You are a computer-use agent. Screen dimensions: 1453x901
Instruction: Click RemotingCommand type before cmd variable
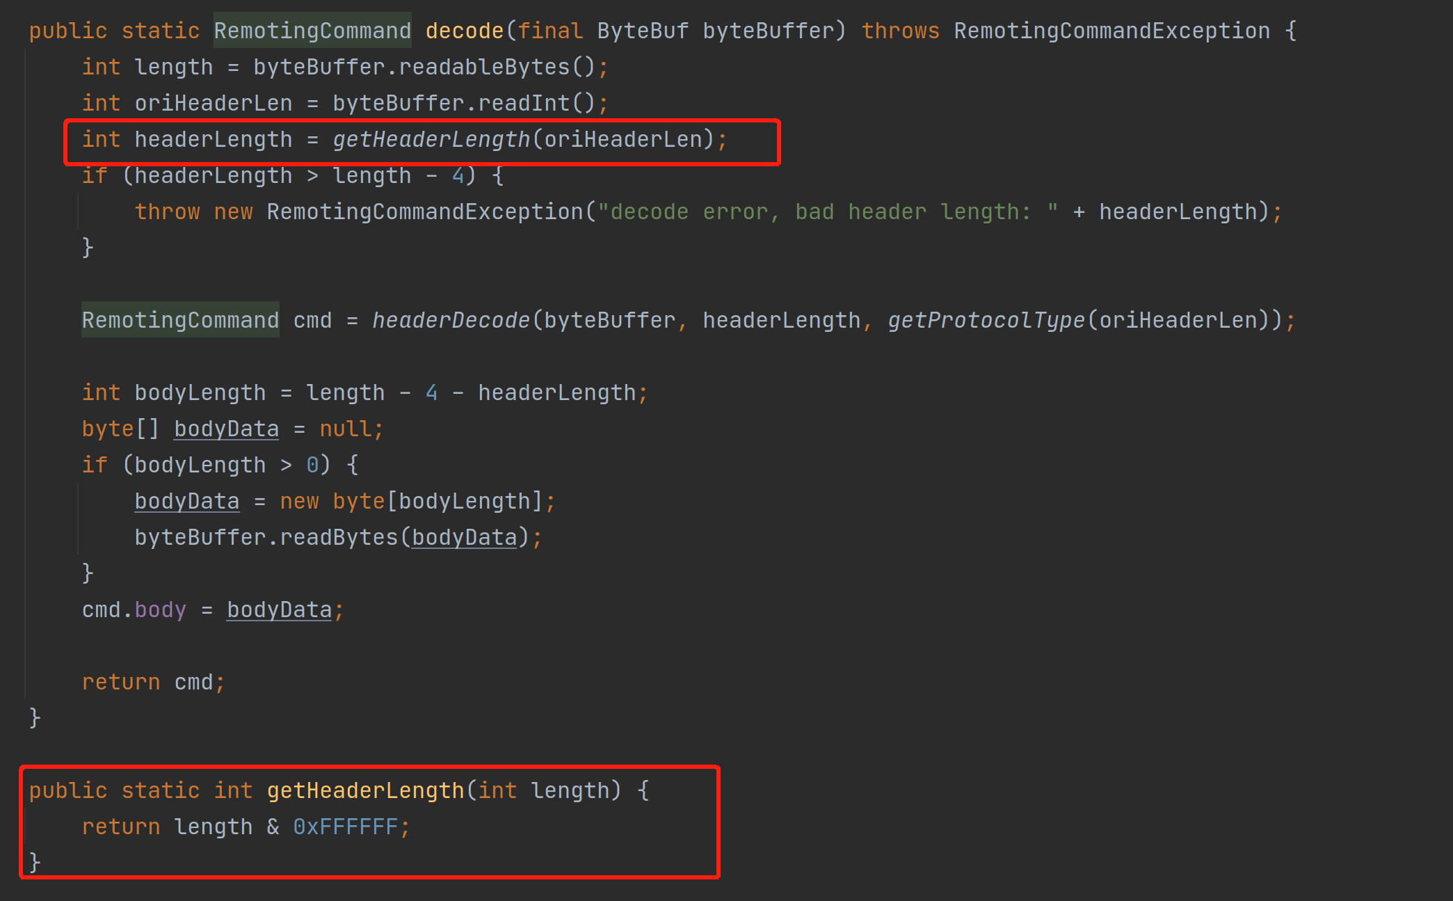tap(180, 320)
